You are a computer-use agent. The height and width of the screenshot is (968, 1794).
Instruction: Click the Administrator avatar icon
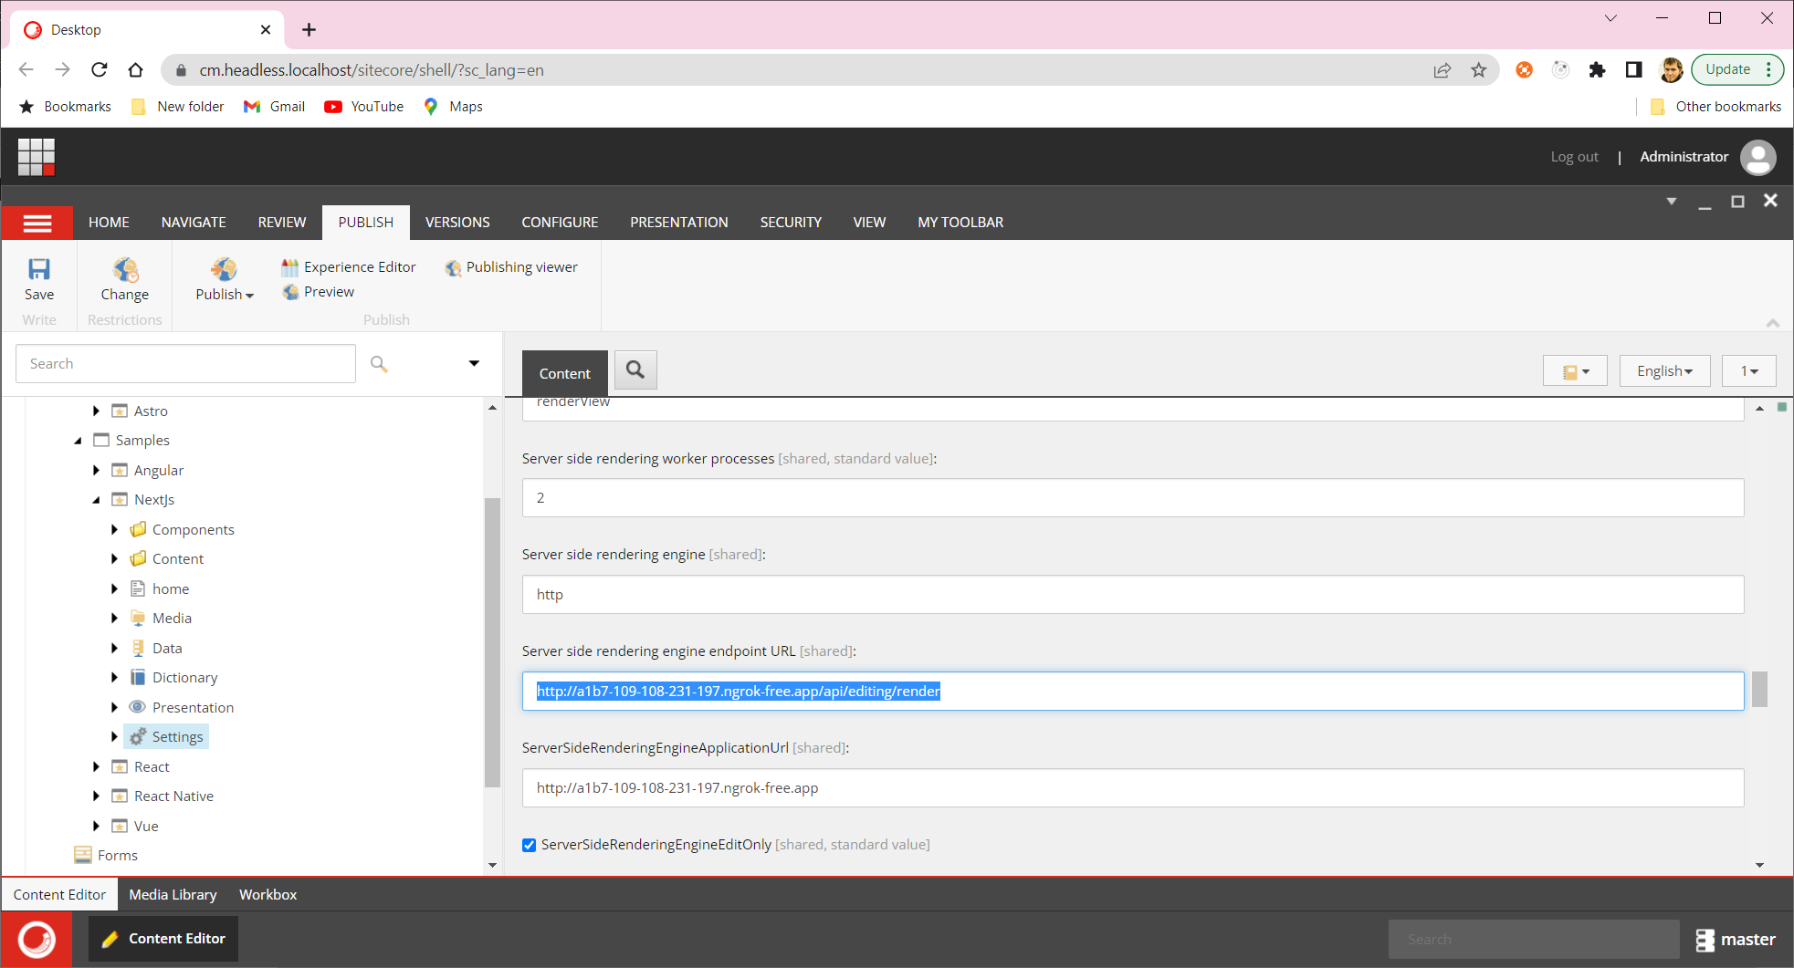[1758, 156]
